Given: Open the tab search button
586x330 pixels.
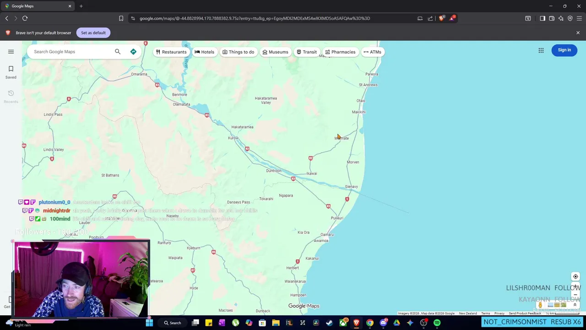Looking at the screenshot, I should coord(528,18).
